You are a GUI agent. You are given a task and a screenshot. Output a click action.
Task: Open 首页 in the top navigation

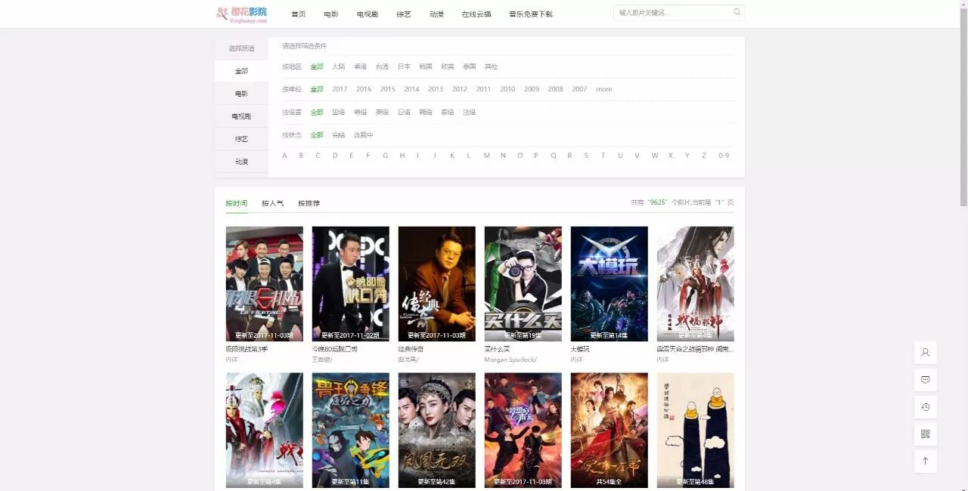(x=299, y=14)
